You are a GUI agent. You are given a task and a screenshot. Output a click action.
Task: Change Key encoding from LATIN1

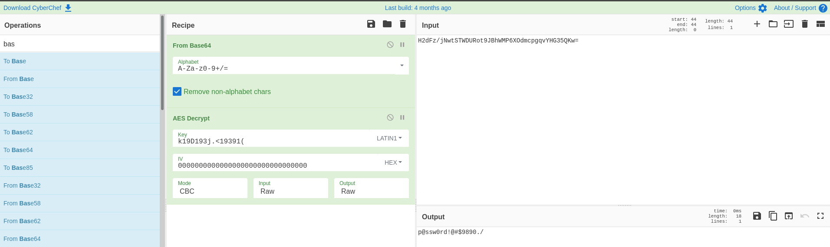(x=389, y=138)
